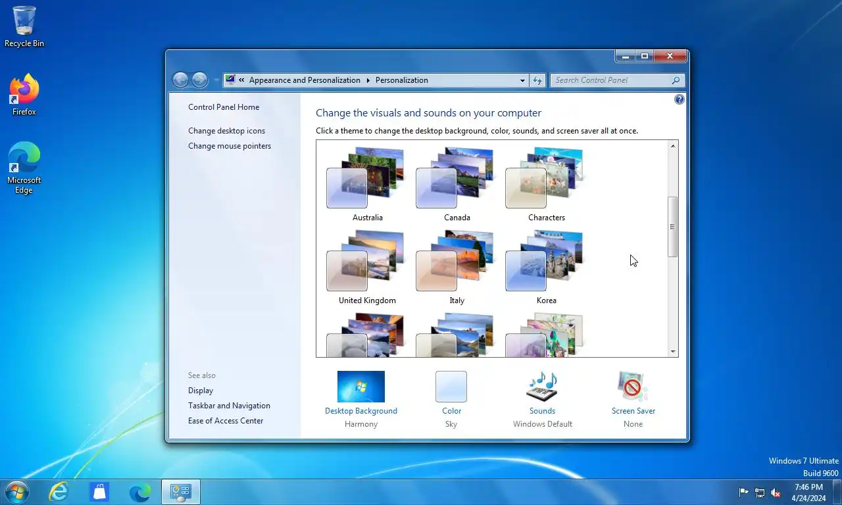
Task: Open Change mouse pointers
Action: click(x=230, y=146)
